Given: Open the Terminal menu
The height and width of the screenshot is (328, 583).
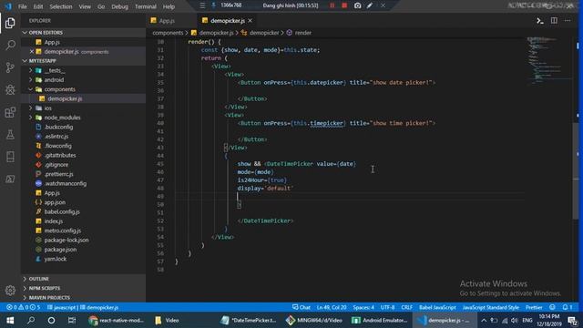Looking at the screenshot, I should tap(146, 6).
